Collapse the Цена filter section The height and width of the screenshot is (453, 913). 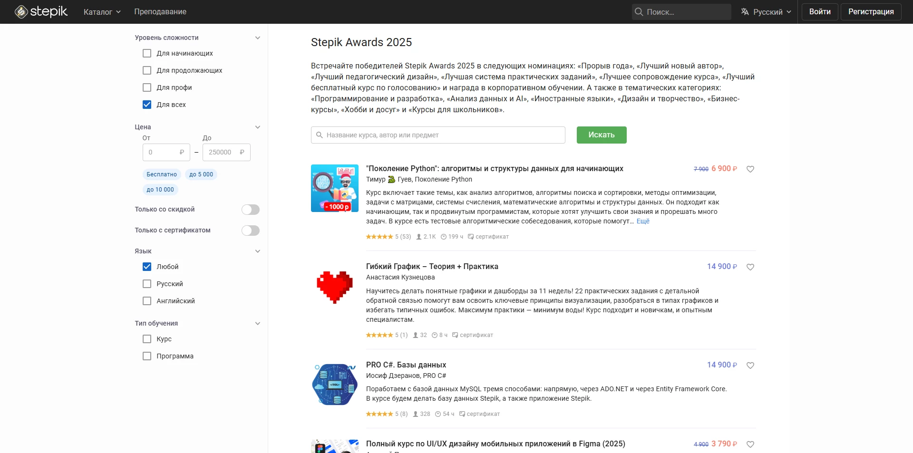coord(258,127)
